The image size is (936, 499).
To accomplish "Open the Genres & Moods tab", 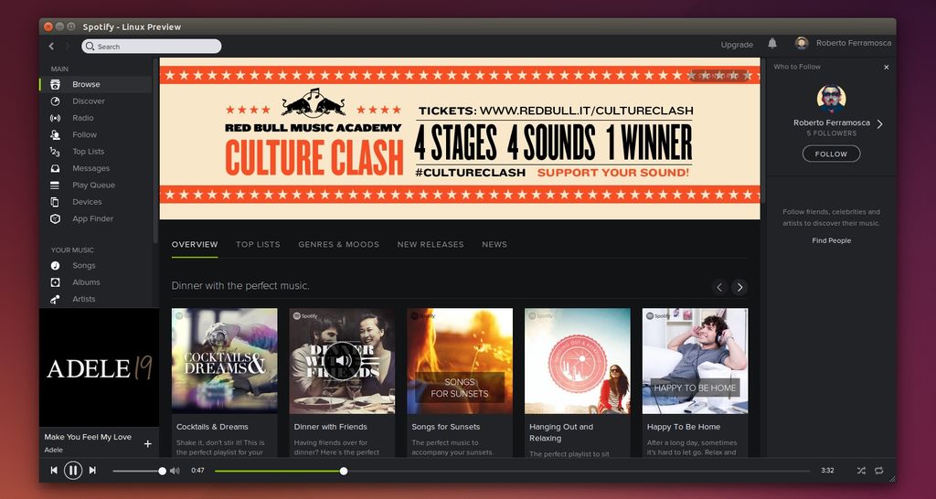I will click(x=338, y=244).
